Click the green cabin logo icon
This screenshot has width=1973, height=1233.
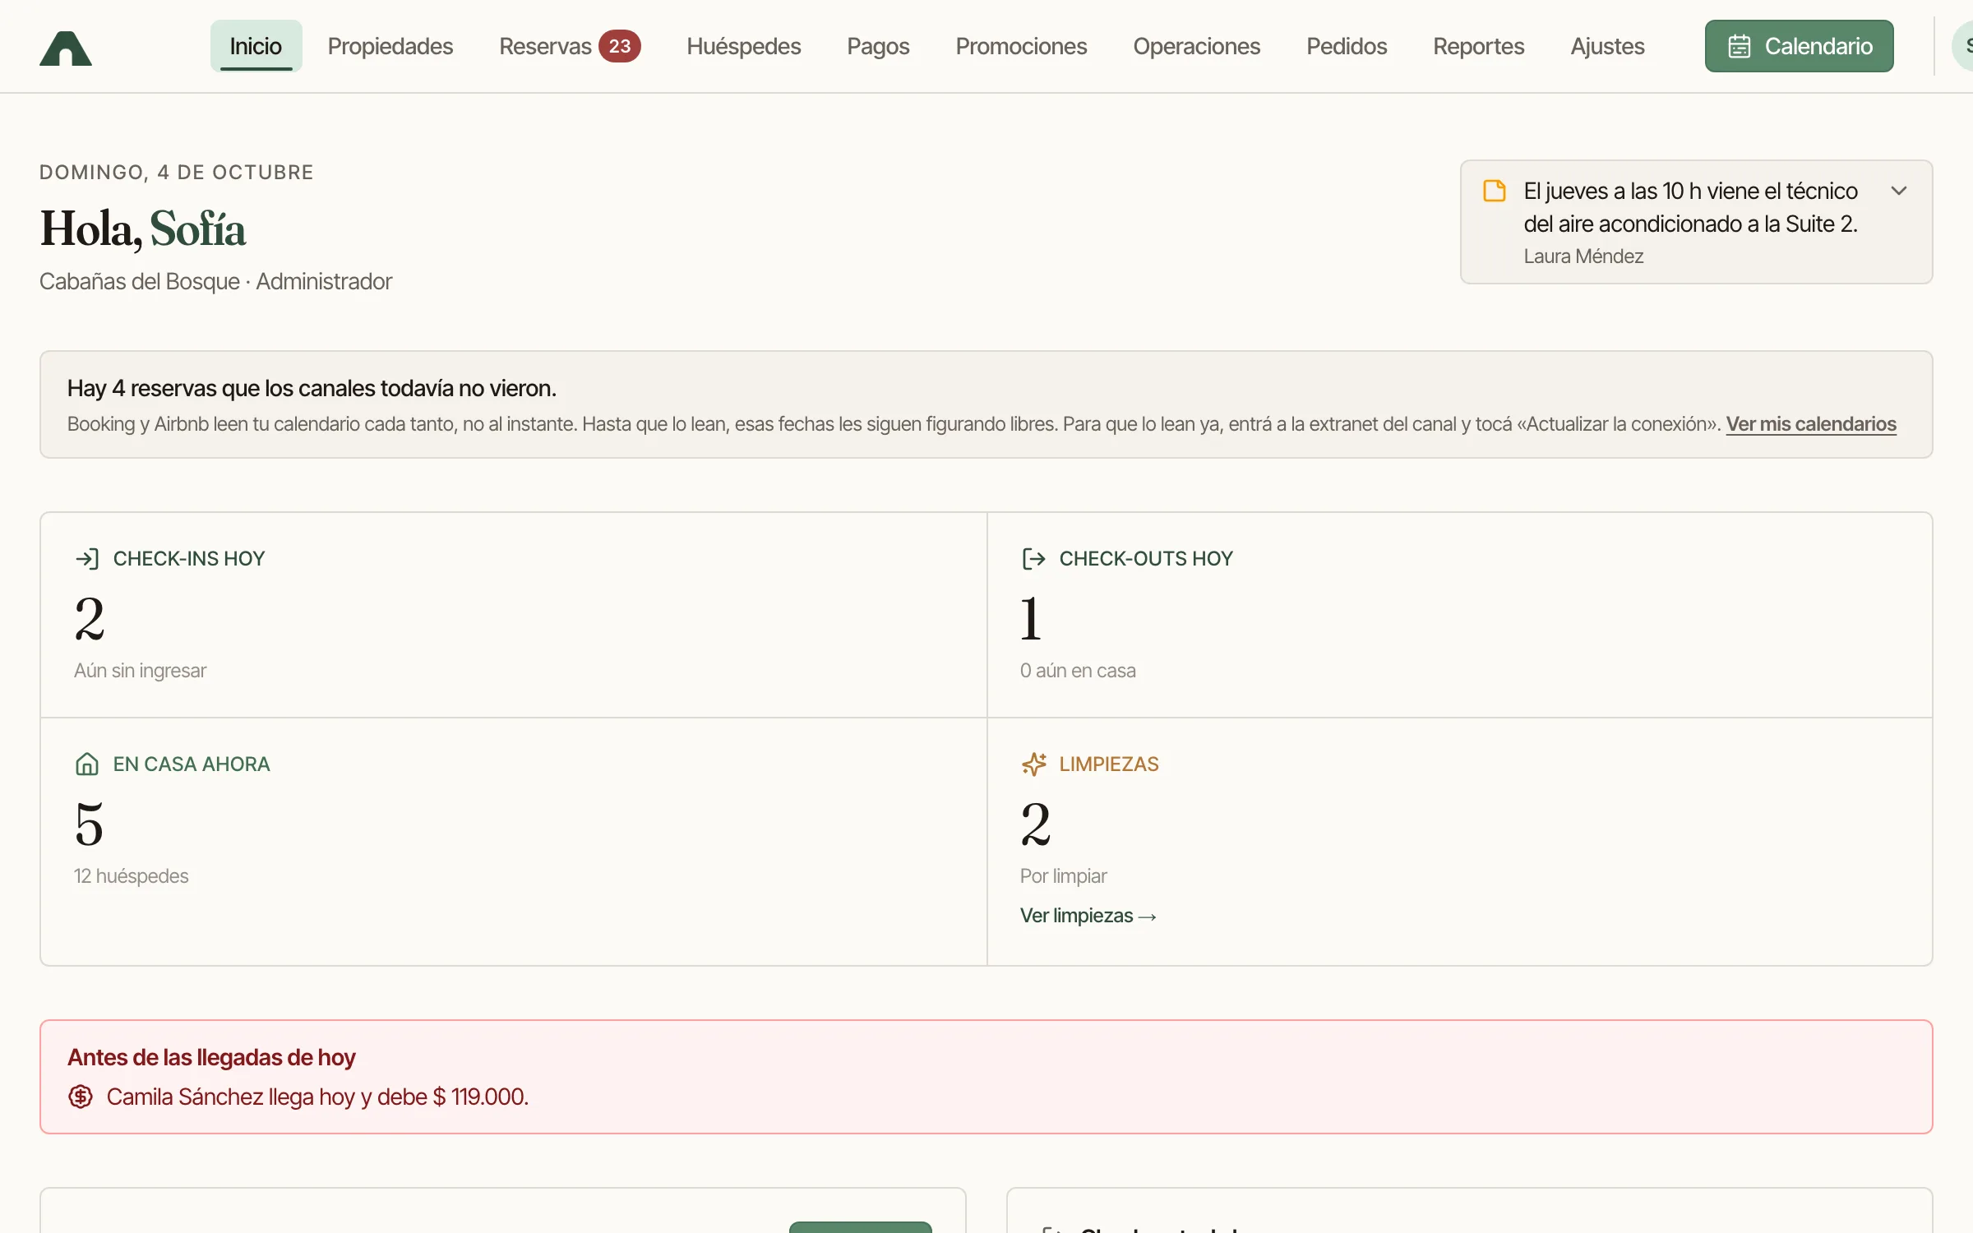pyautogui.click(x=66, y=48)
